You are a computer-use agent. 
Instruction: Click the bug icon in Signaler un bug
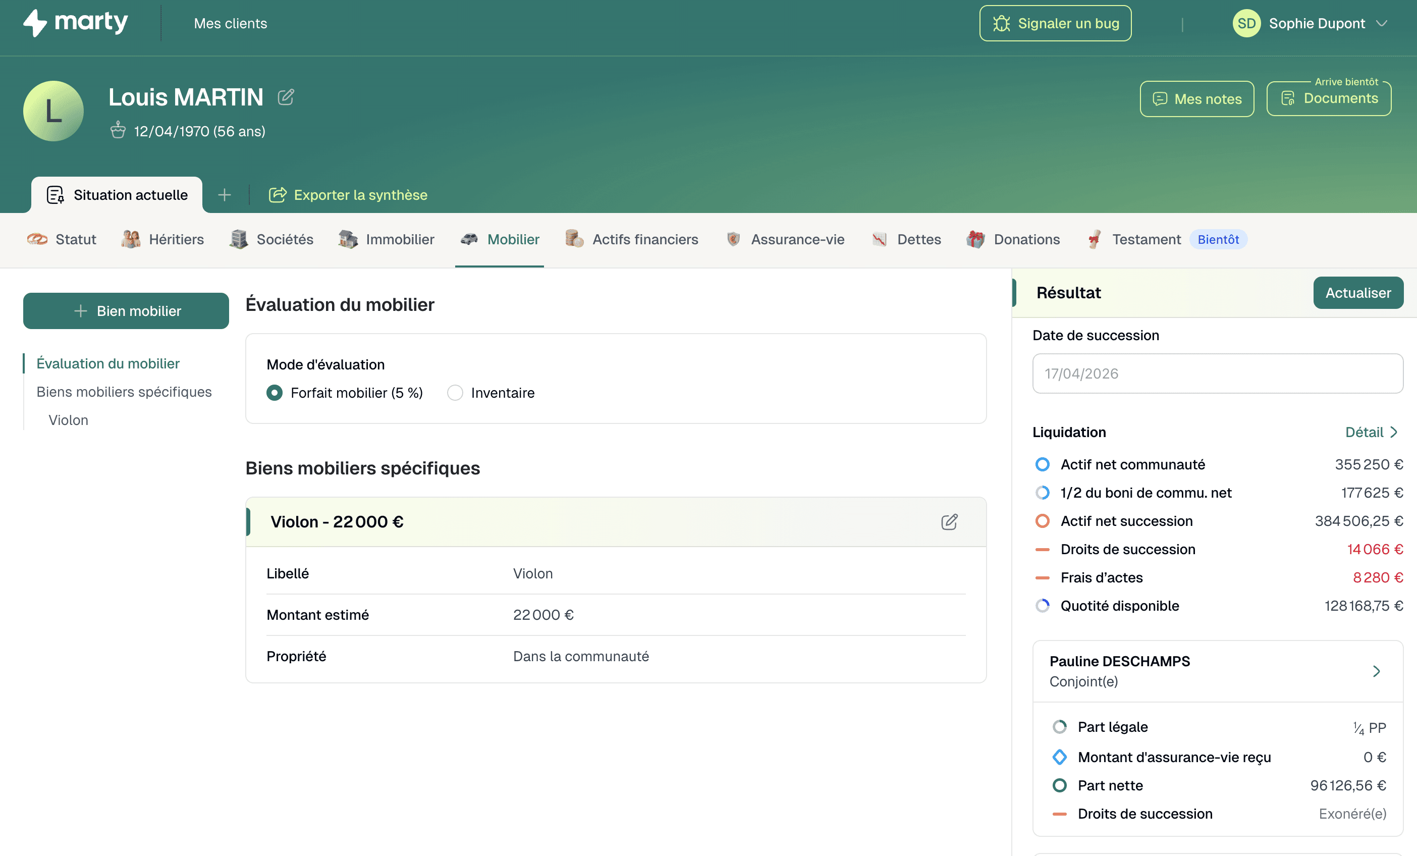[1001, 24]
